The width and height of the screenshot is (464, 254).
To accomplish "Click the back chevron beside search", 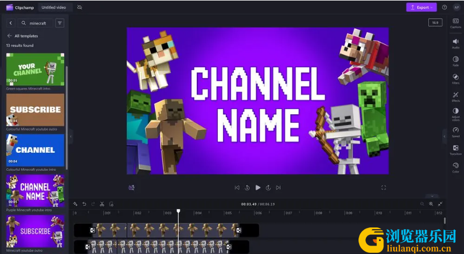I will tap(11, 23).
